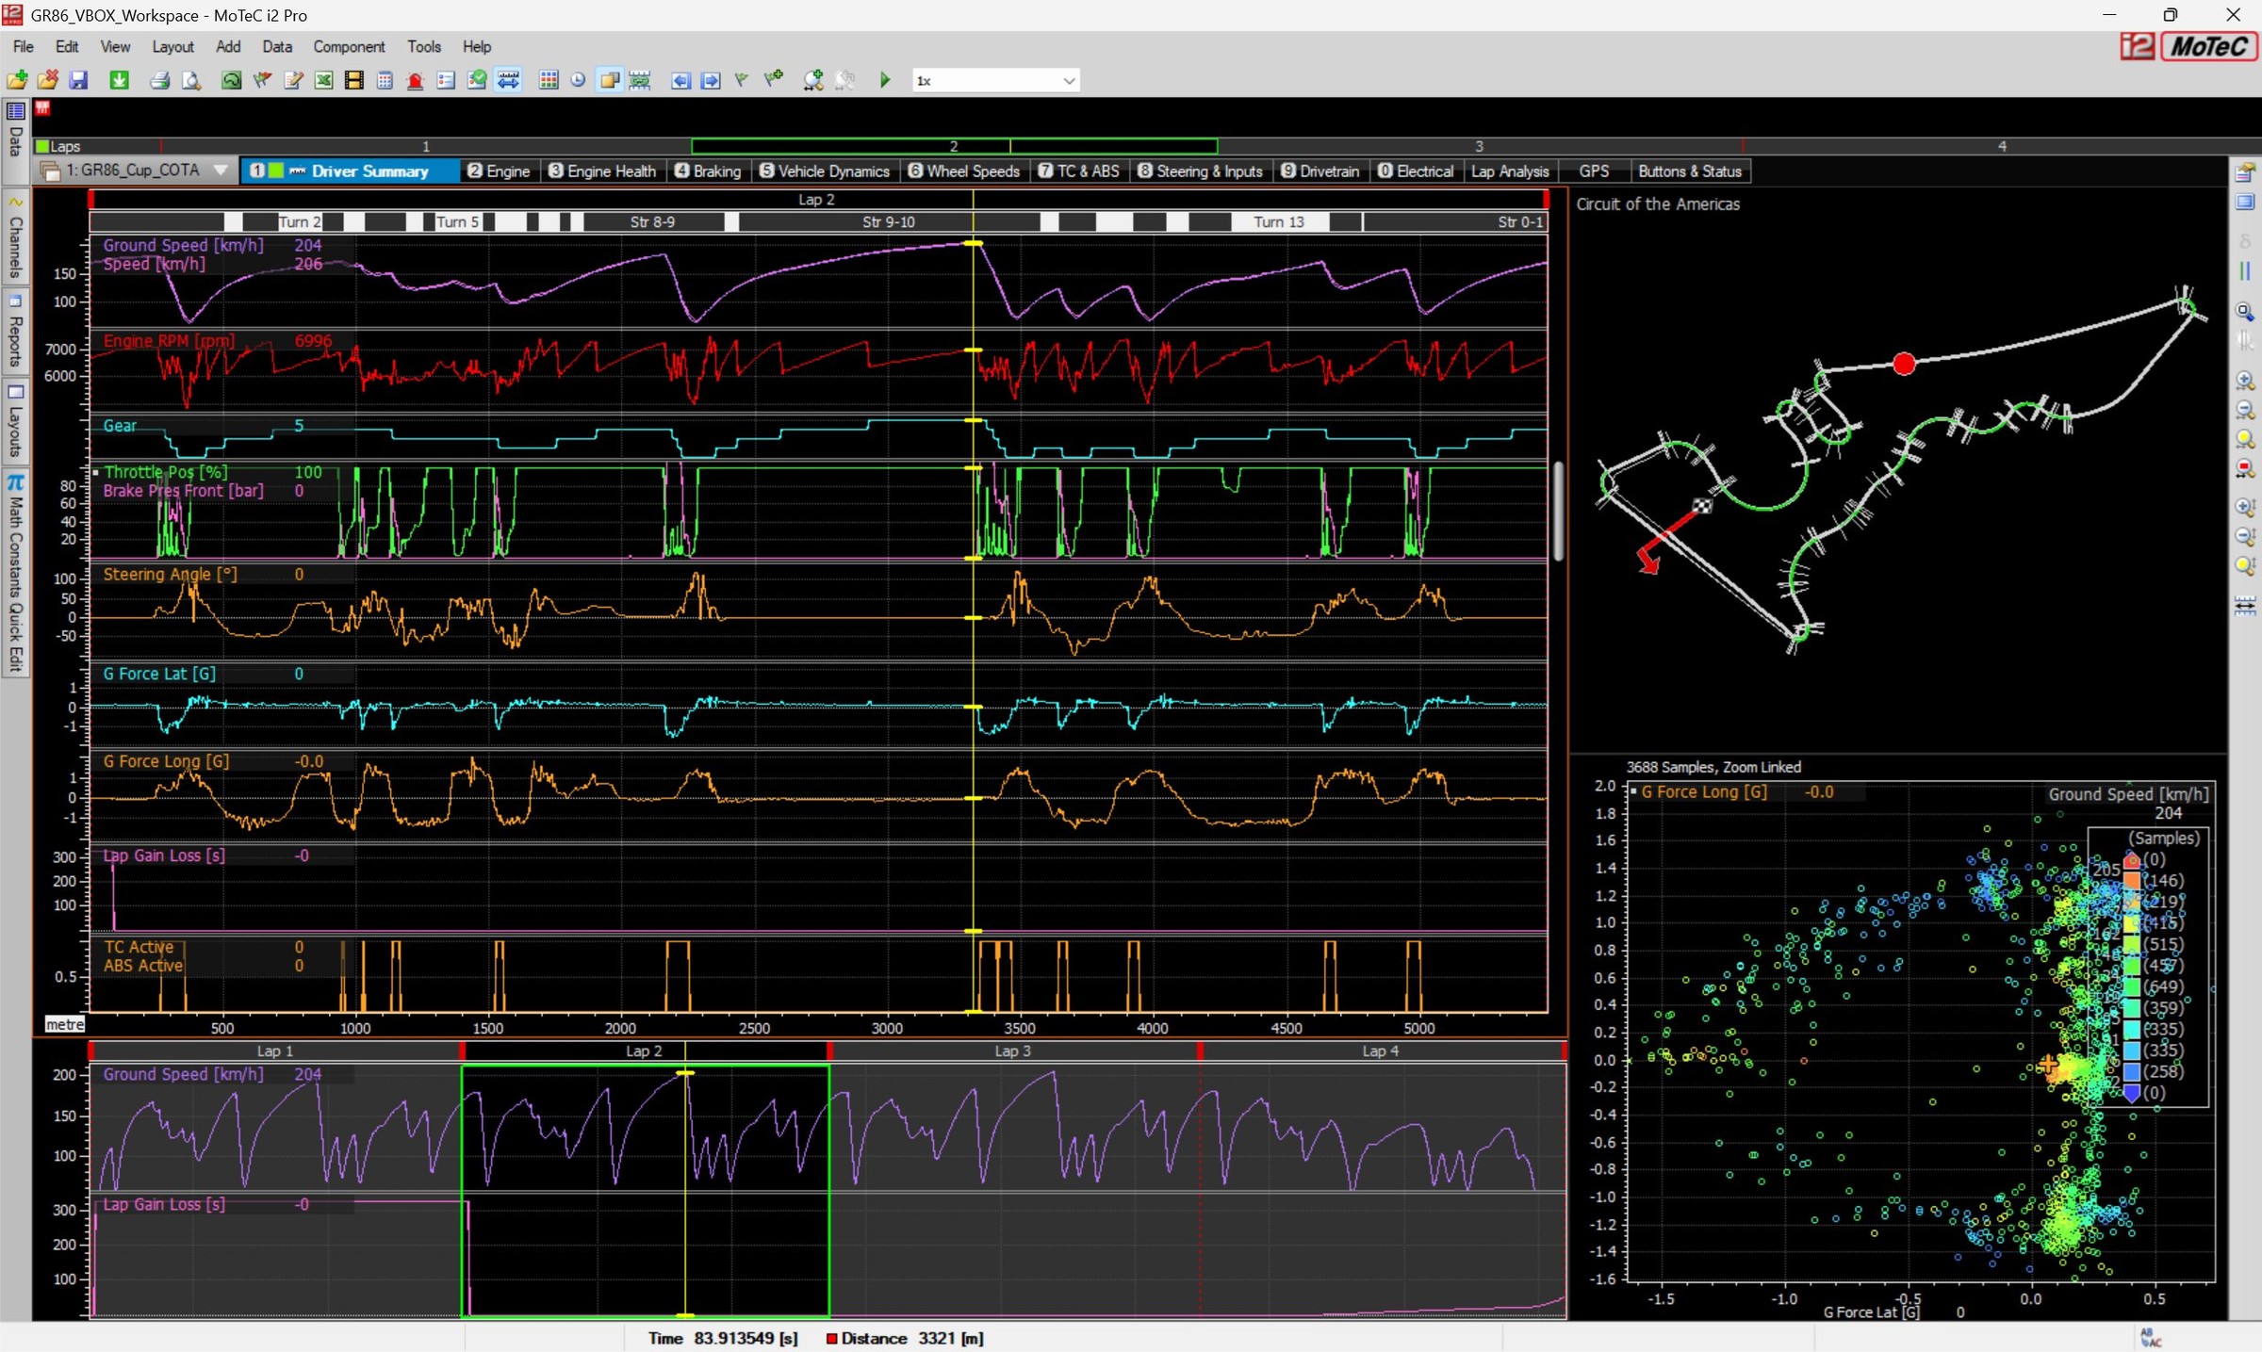Go to next lap with right arrow icon

point(712,81)
